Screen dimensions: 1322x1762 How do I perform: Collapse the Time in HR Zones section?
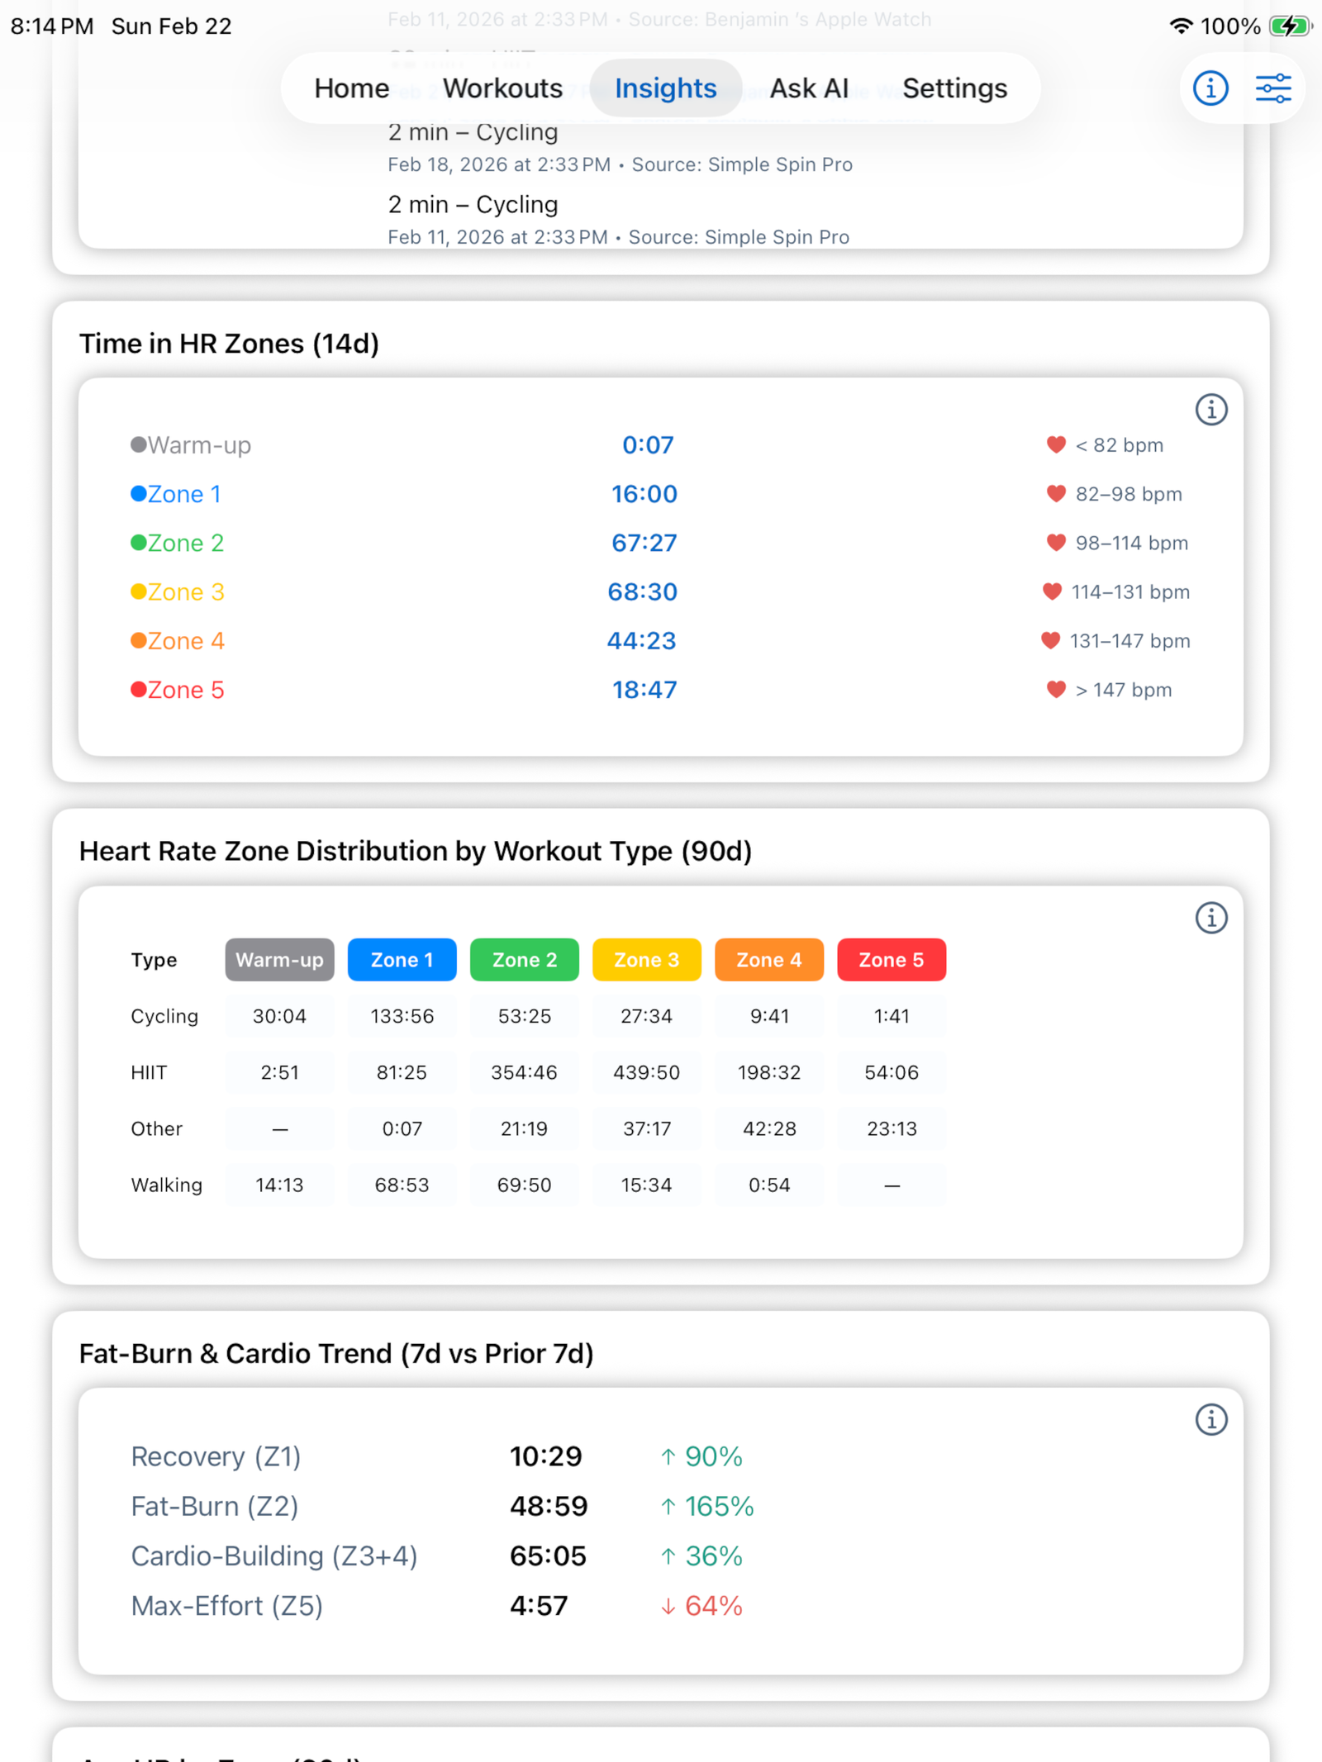click(x=230, y=343)
